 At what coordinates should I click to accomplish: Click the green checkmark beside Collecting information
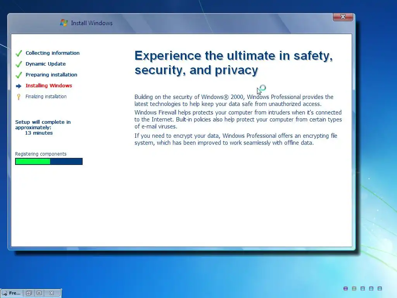click(x=19, y=53)
